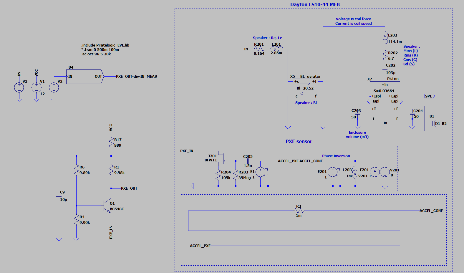Click the .ac oct 96 5 20k directive
The width and height of the screenshot is (464, 273).
tap(96, 54)
